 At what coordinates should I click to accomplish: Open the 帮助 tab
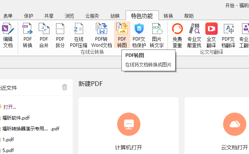(x=189, y=16)
